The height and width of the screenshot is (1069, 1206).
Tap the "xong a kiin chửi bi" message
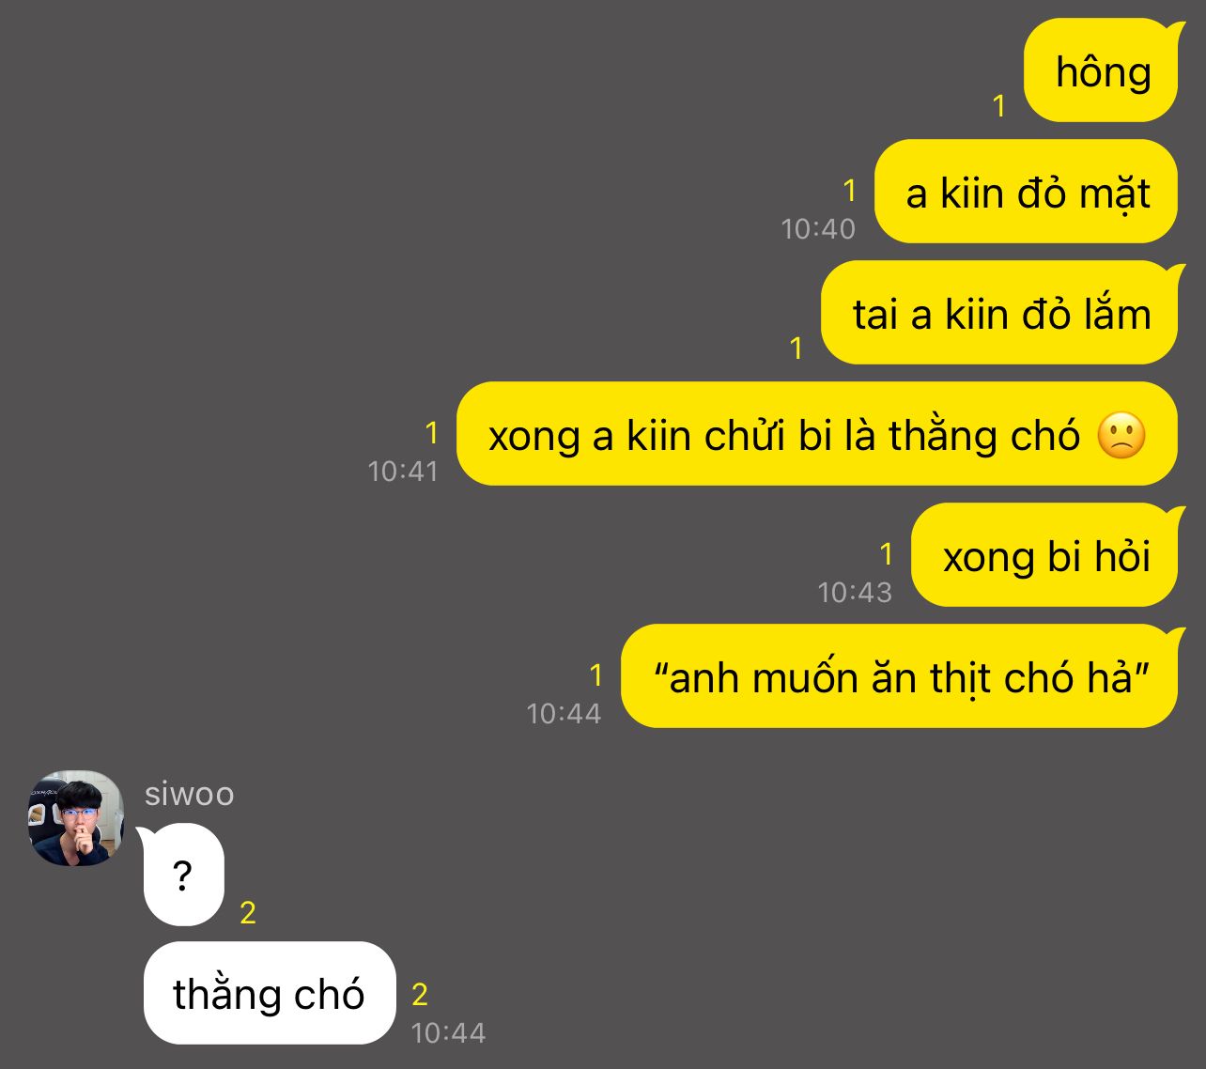(x=817, y=434)
